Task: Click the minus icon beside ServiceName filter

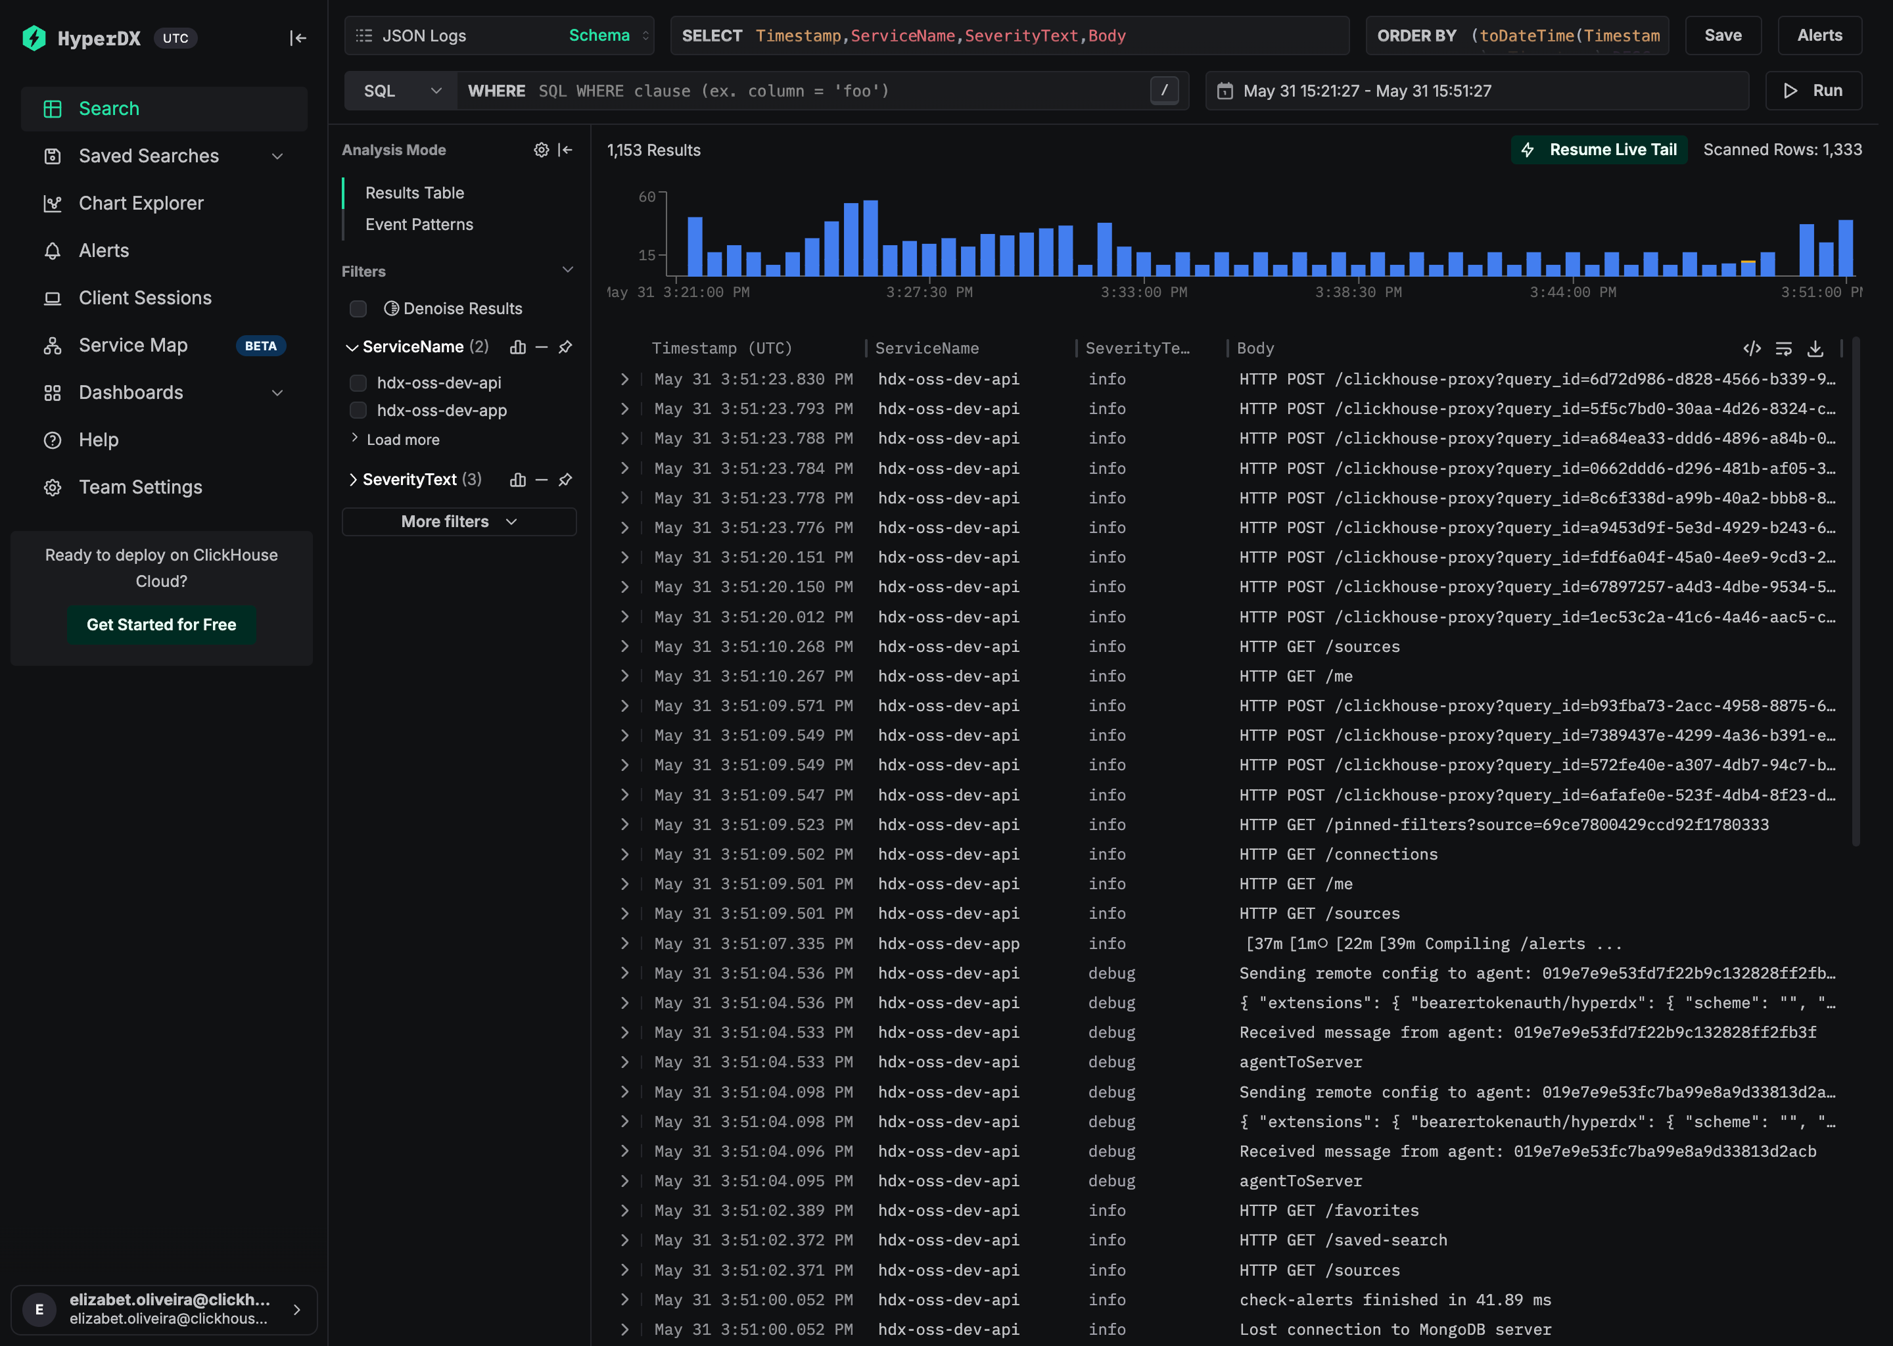Action: tap(541, 347)
